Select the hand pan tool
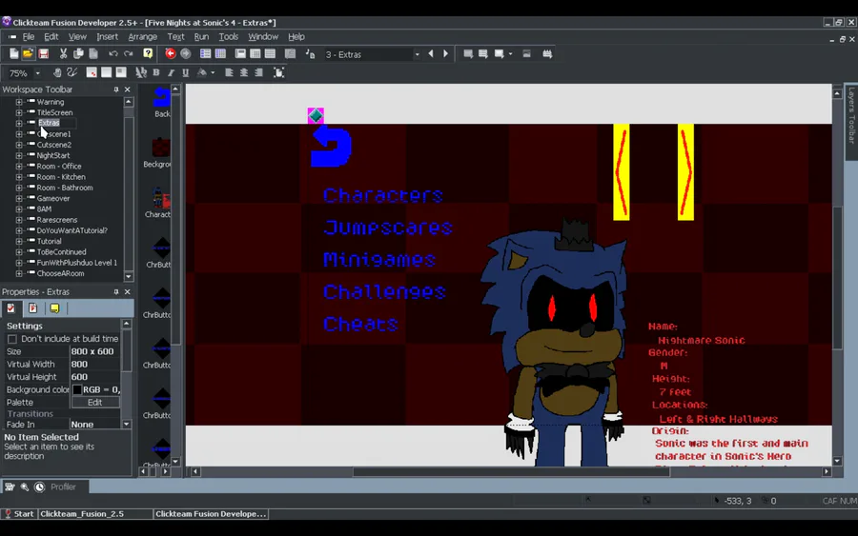This screenshot has width=858, height=536. (57, 72)
